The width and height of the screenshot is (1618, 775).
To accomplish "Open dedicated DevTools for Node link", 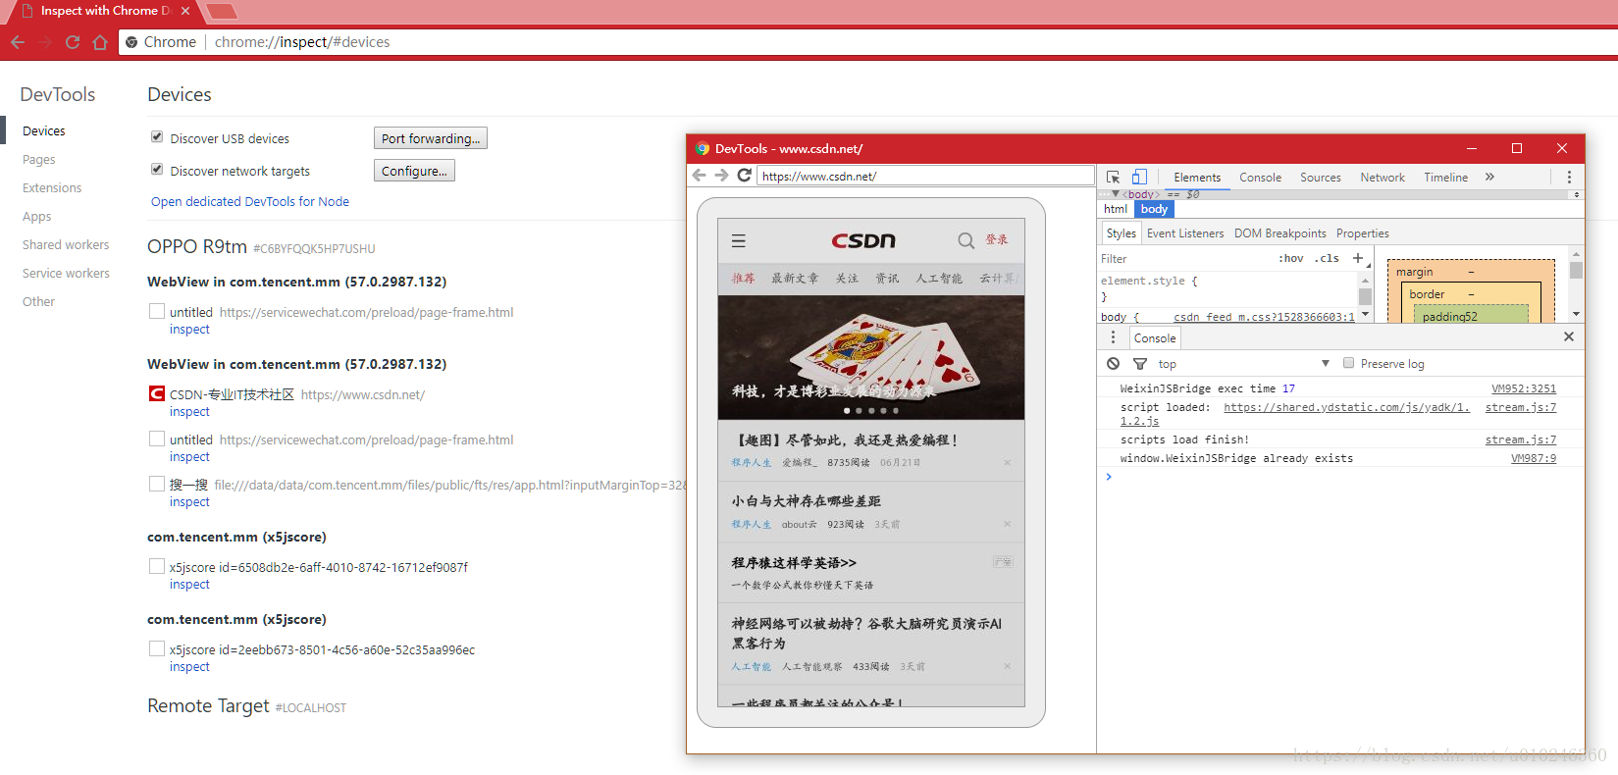I will click(250, 202).
